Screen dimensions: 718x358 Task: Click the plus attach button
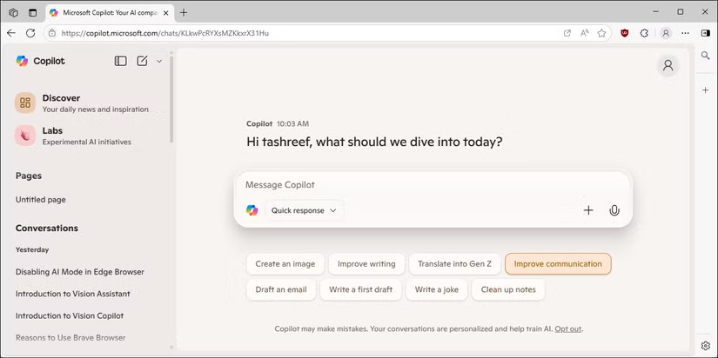[x=588, y=210]
